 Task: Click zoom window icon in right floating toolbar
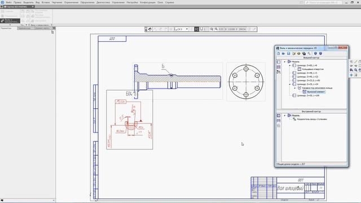(351, 70)
